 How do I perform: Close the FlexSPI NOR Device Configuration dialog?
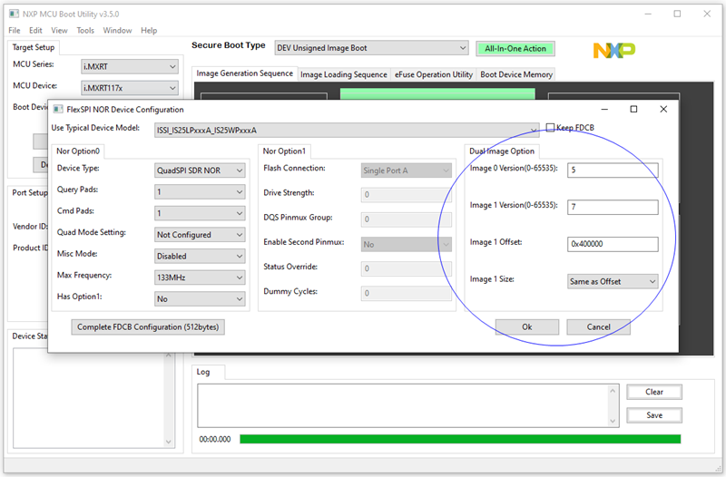tap(663, 109)
